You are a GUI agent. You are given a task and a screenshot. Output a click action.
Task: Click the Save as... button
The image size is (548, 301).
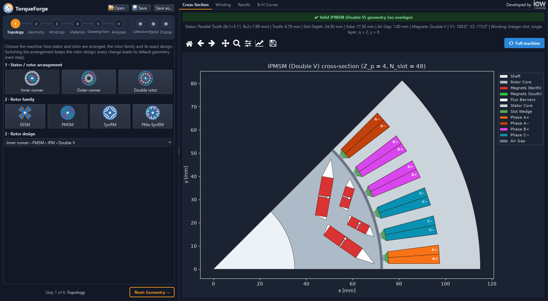(164, 8)
